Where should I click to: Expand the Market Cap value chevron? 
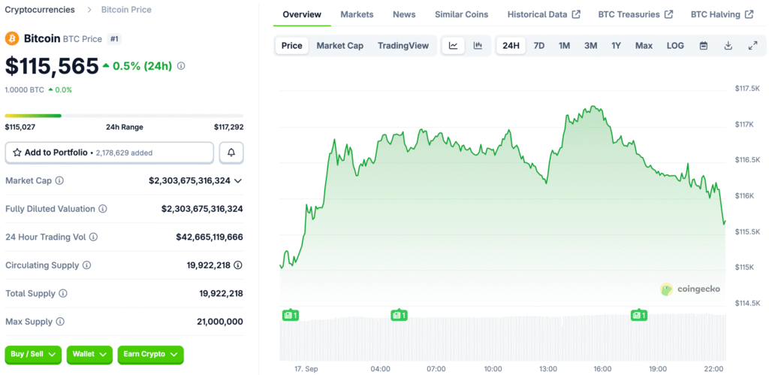click(238, 180)
